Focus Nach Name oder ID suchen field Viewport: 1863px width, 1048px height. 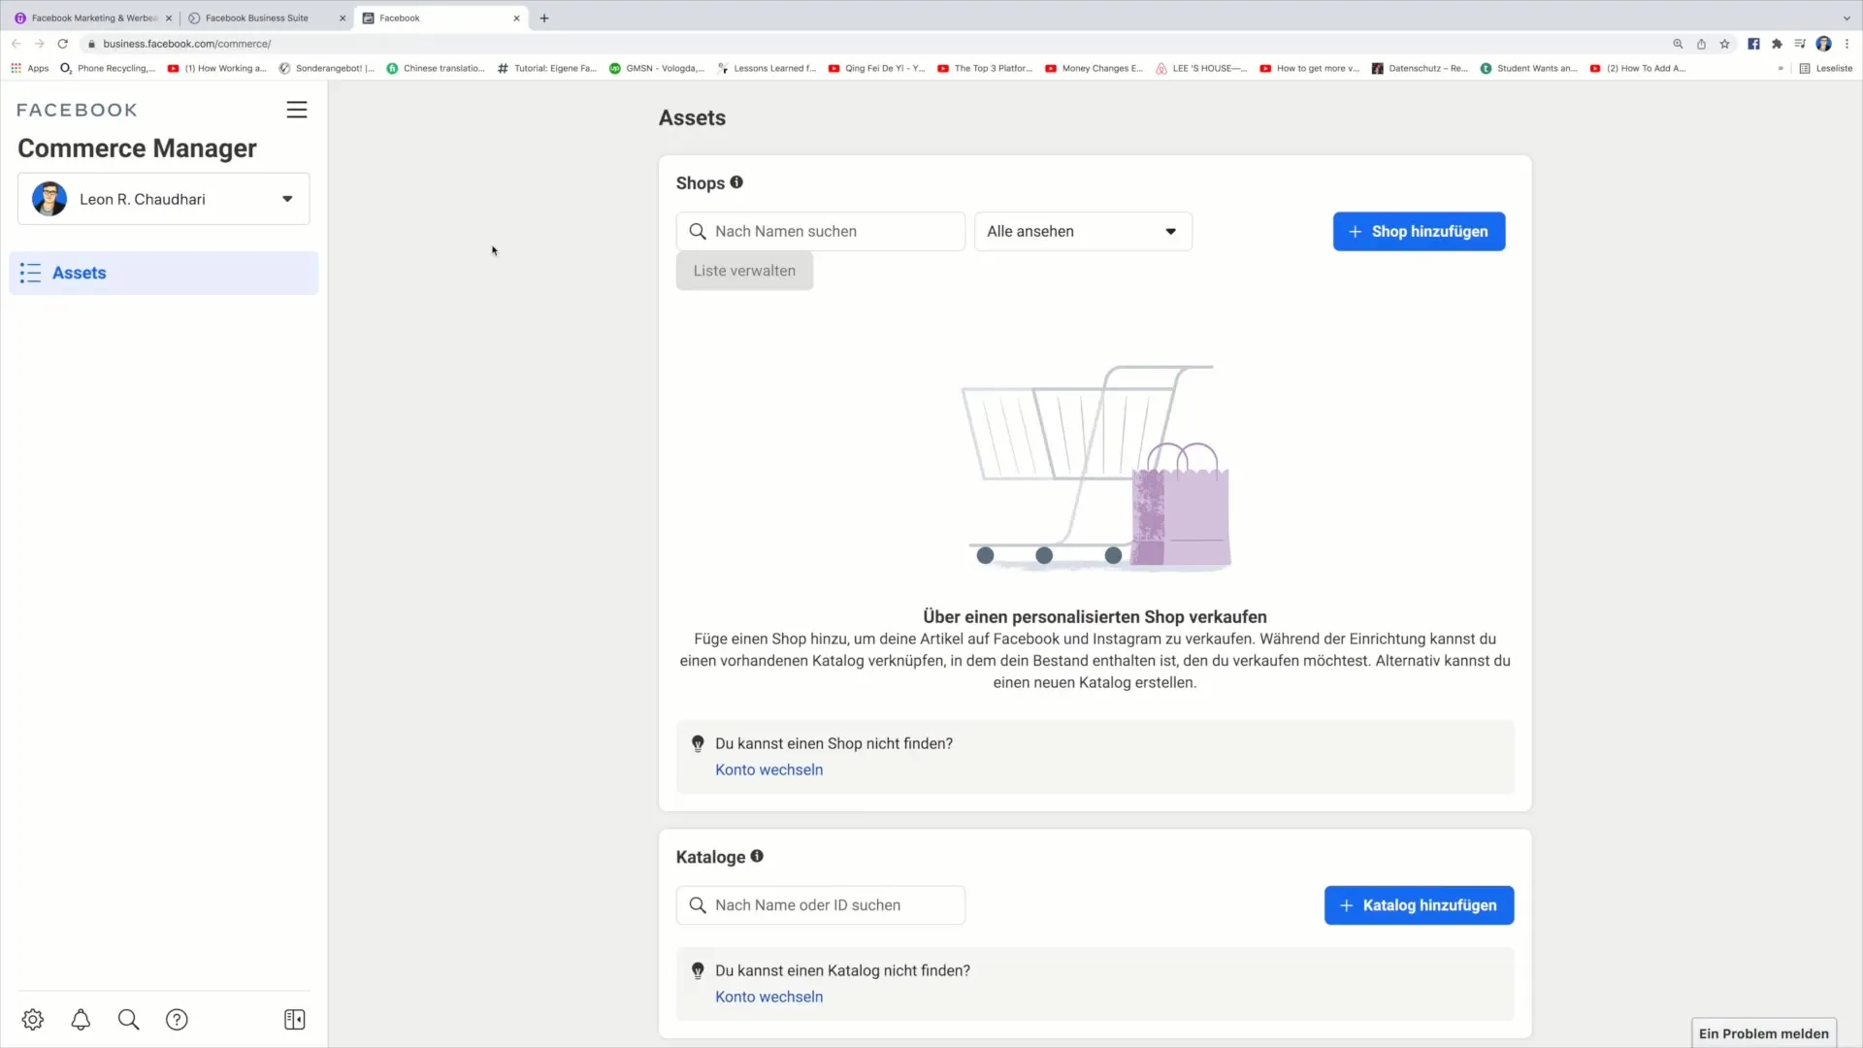(x=820, y=904)
